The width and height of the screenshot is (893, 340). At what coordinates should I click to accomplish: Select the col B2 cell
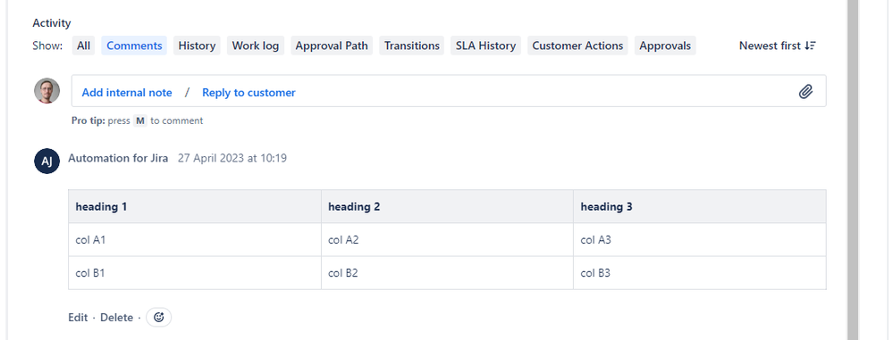(x=447, y=273)
